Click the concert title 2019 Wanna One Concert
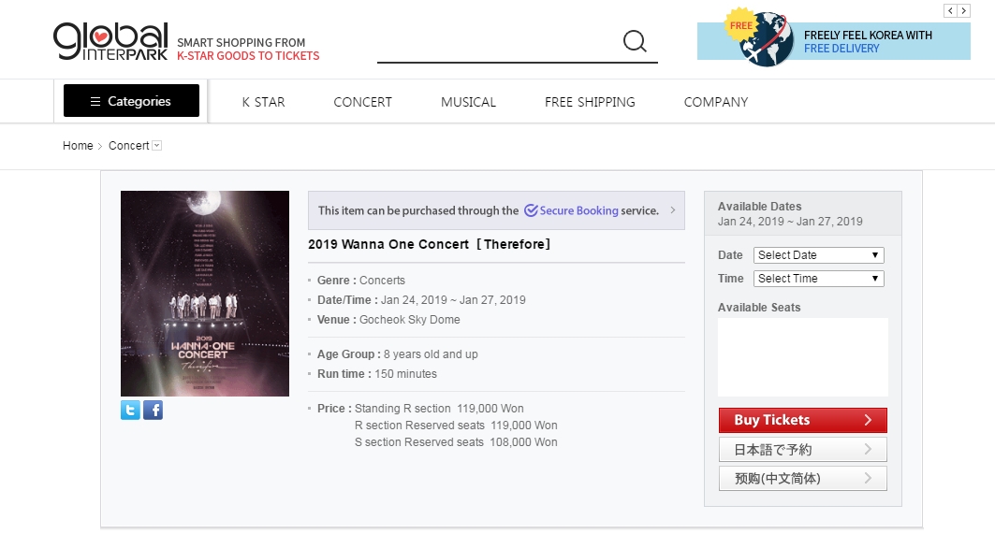This screenshot has height=534, width=995. pos(429,244)
